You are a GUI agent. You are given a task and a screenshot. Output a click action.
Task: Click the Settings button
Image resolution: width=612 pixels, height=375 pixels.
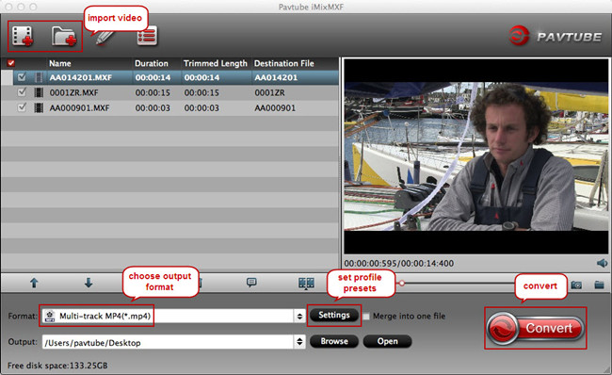coord(334,316)
